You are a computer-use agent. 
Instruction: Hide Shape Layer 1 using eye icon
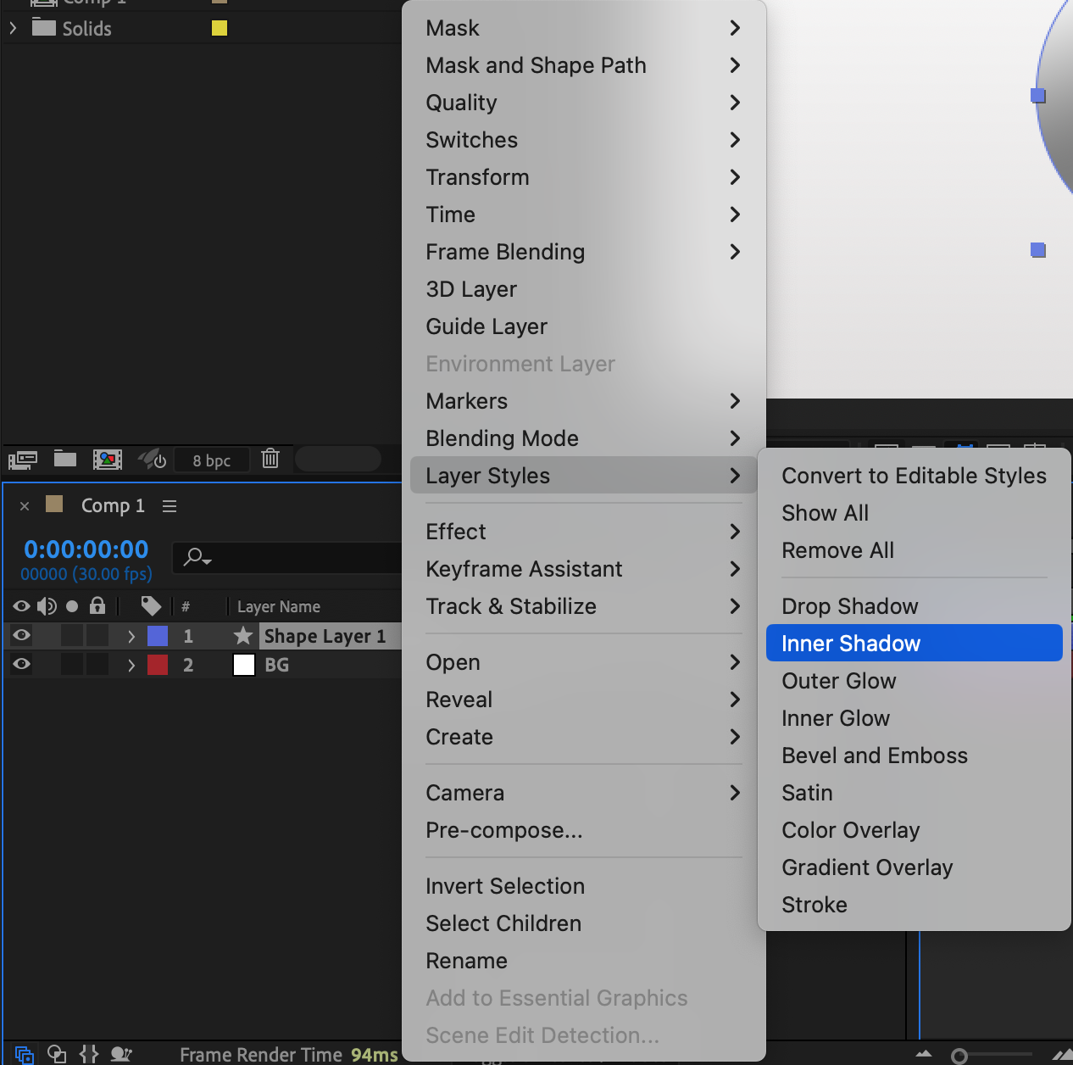click(22, 635)
